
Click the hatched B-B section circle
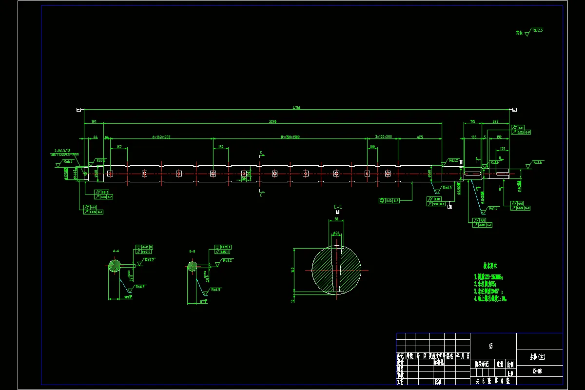(x=193, y=266)
